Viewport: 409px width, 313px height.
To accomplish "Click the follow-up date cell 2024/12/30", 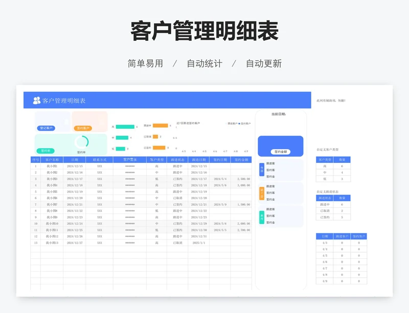I will coord(199,230).
